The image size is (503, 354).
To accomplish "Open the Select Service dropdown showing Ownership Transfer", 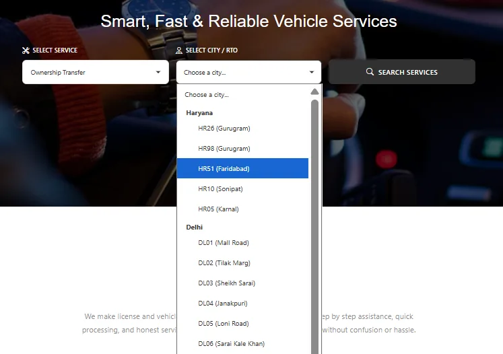I will click(x=96, y=72).
